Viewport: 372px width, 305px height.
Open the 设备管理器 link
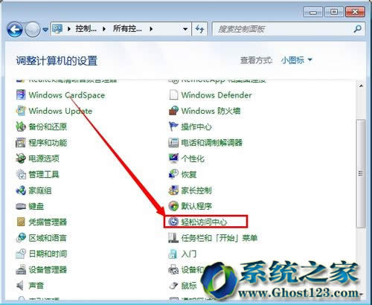pos(48,269)
